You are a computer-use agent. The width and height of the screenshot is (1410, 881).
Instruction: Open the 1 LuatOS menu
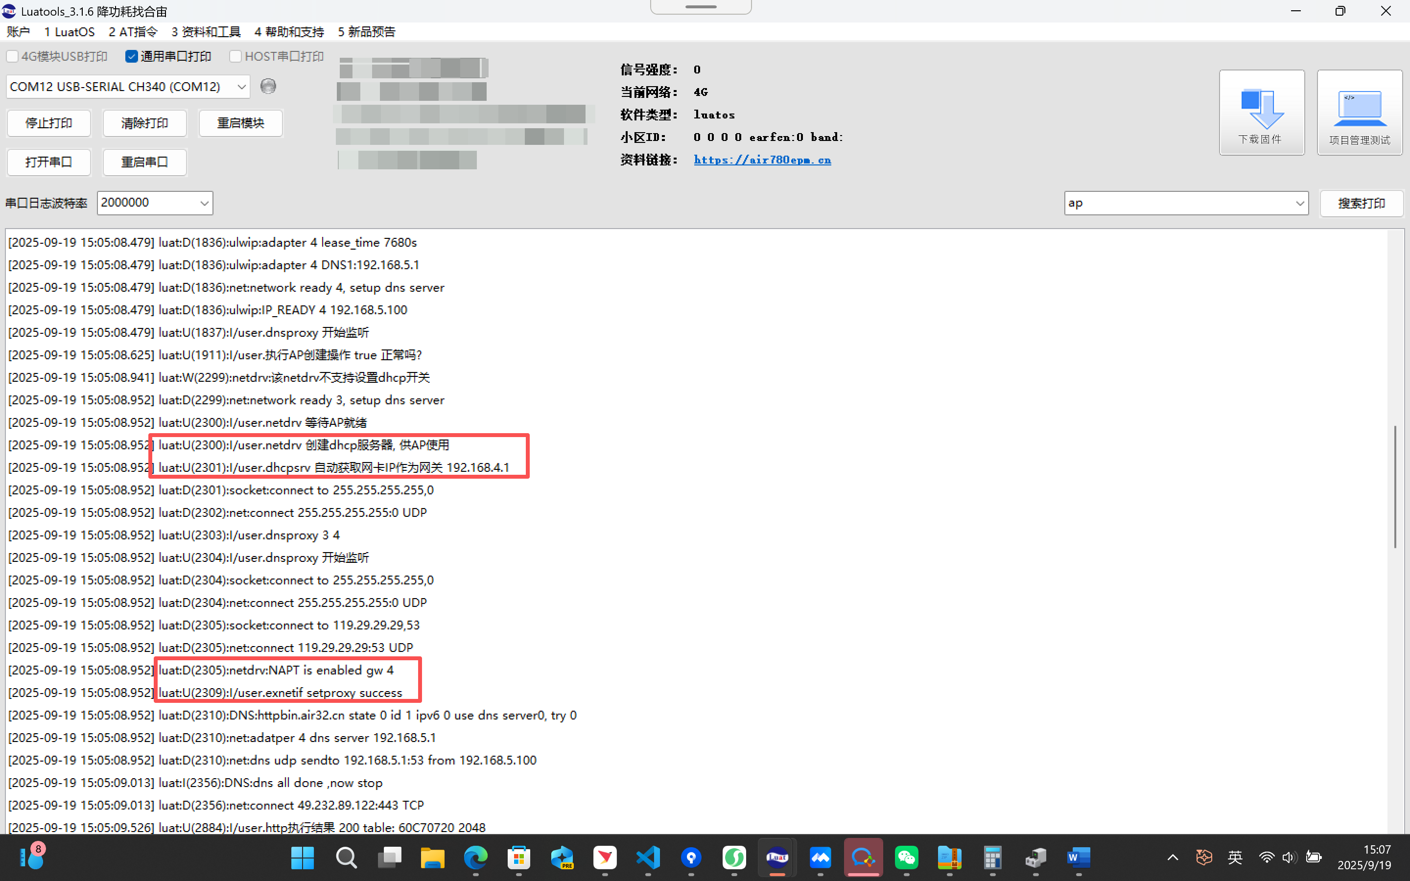tap(70, 32)
